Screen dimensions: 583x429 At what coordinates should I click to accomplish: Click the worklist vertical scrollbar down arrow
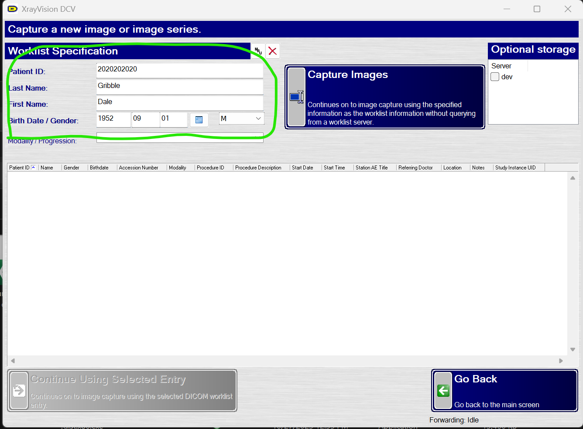pyautogui.click(x=573, y=350)
